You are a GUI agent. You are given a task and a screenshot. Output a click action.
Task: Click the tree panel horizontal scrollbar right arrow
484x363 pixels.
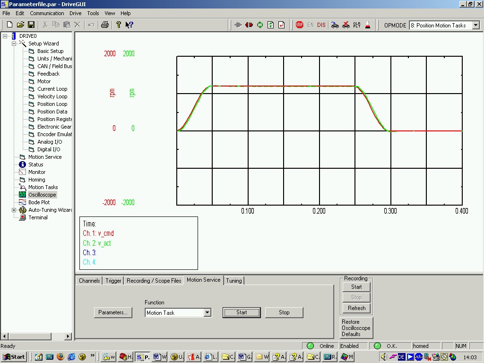[x=68, y=337]
